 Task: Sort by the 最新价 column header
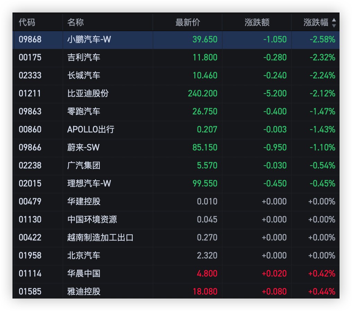pyautogui.click(x=188, y=23)
